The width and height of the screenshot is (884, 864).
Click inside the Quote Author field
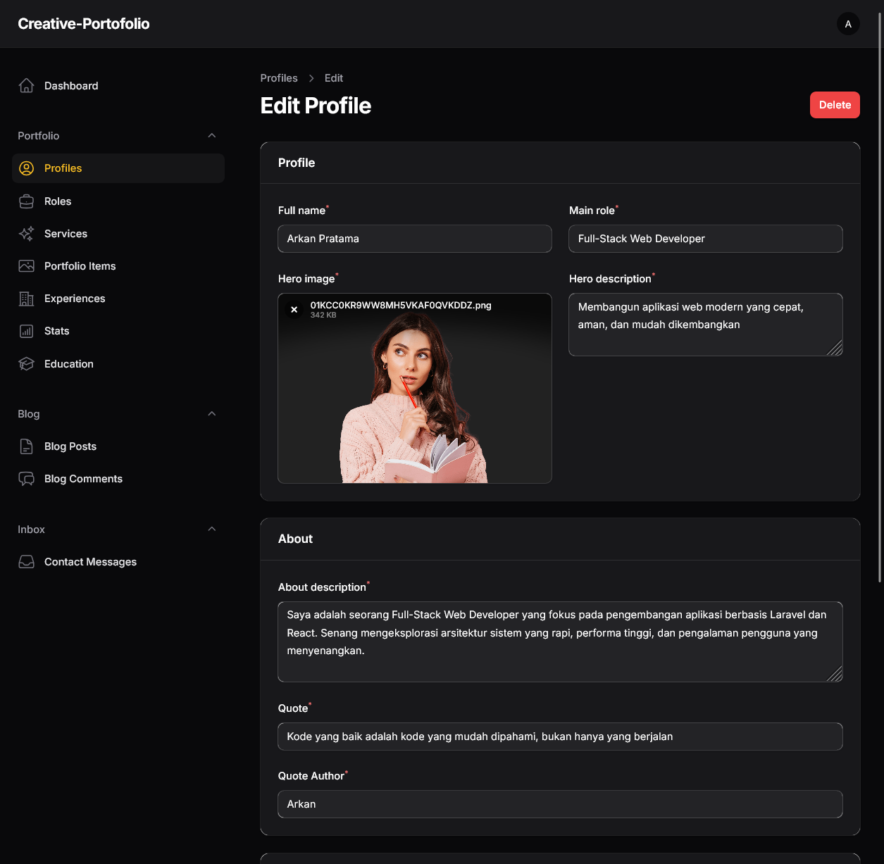pos(560,803)
